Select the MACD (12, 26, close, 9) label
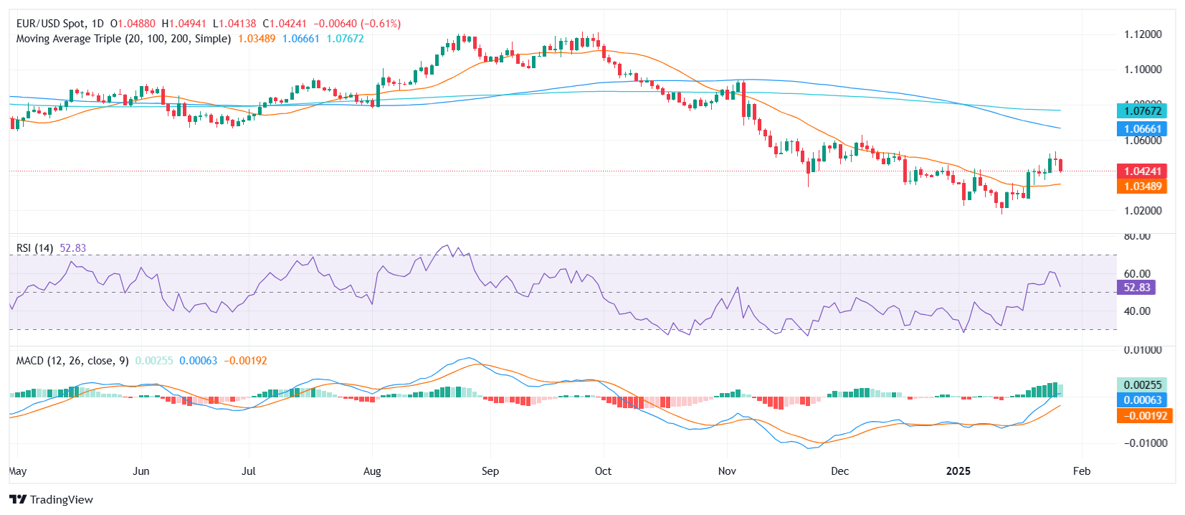1185x515 pixels. (x=72, y=361)
